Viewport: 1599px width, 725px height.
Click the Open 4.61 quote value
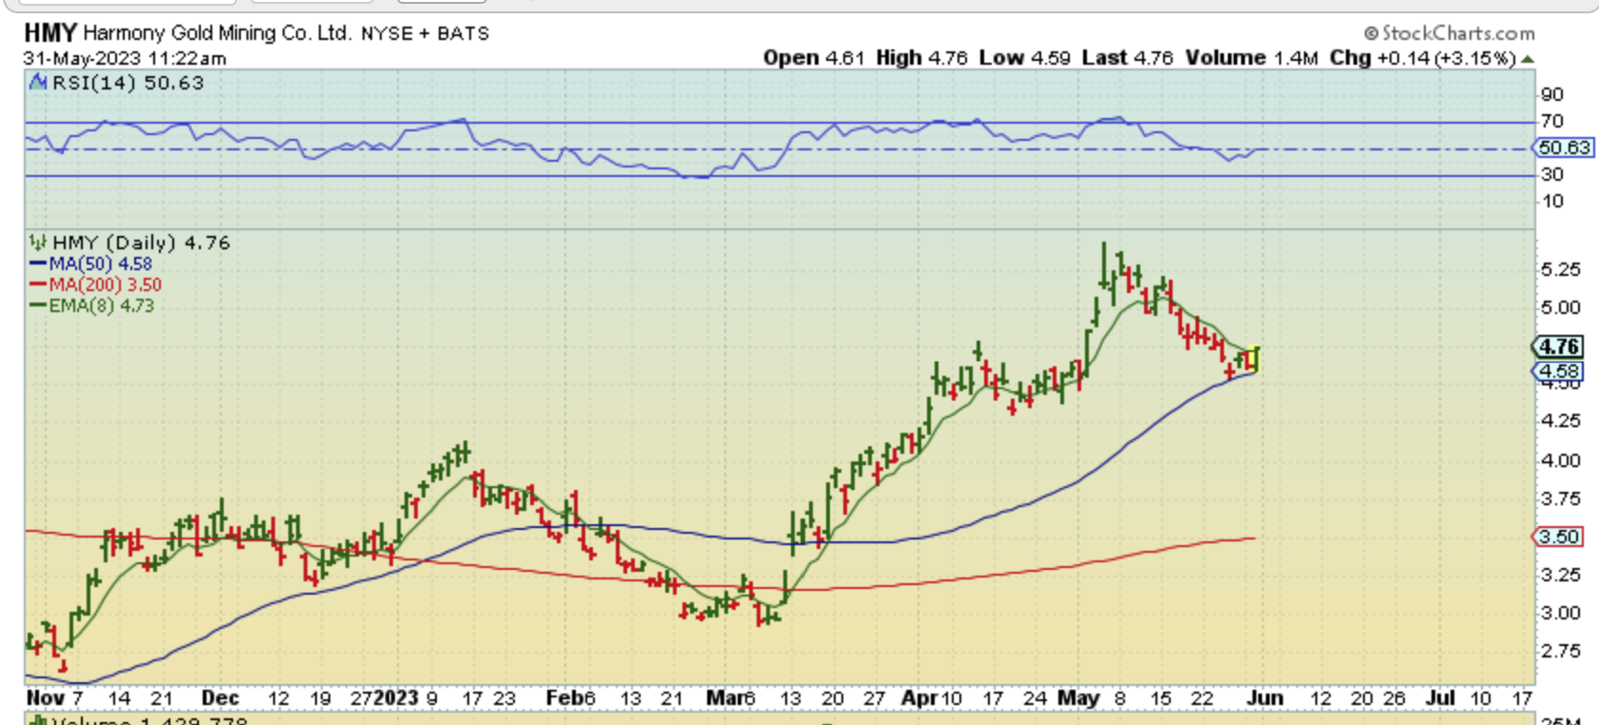(814, 58)
